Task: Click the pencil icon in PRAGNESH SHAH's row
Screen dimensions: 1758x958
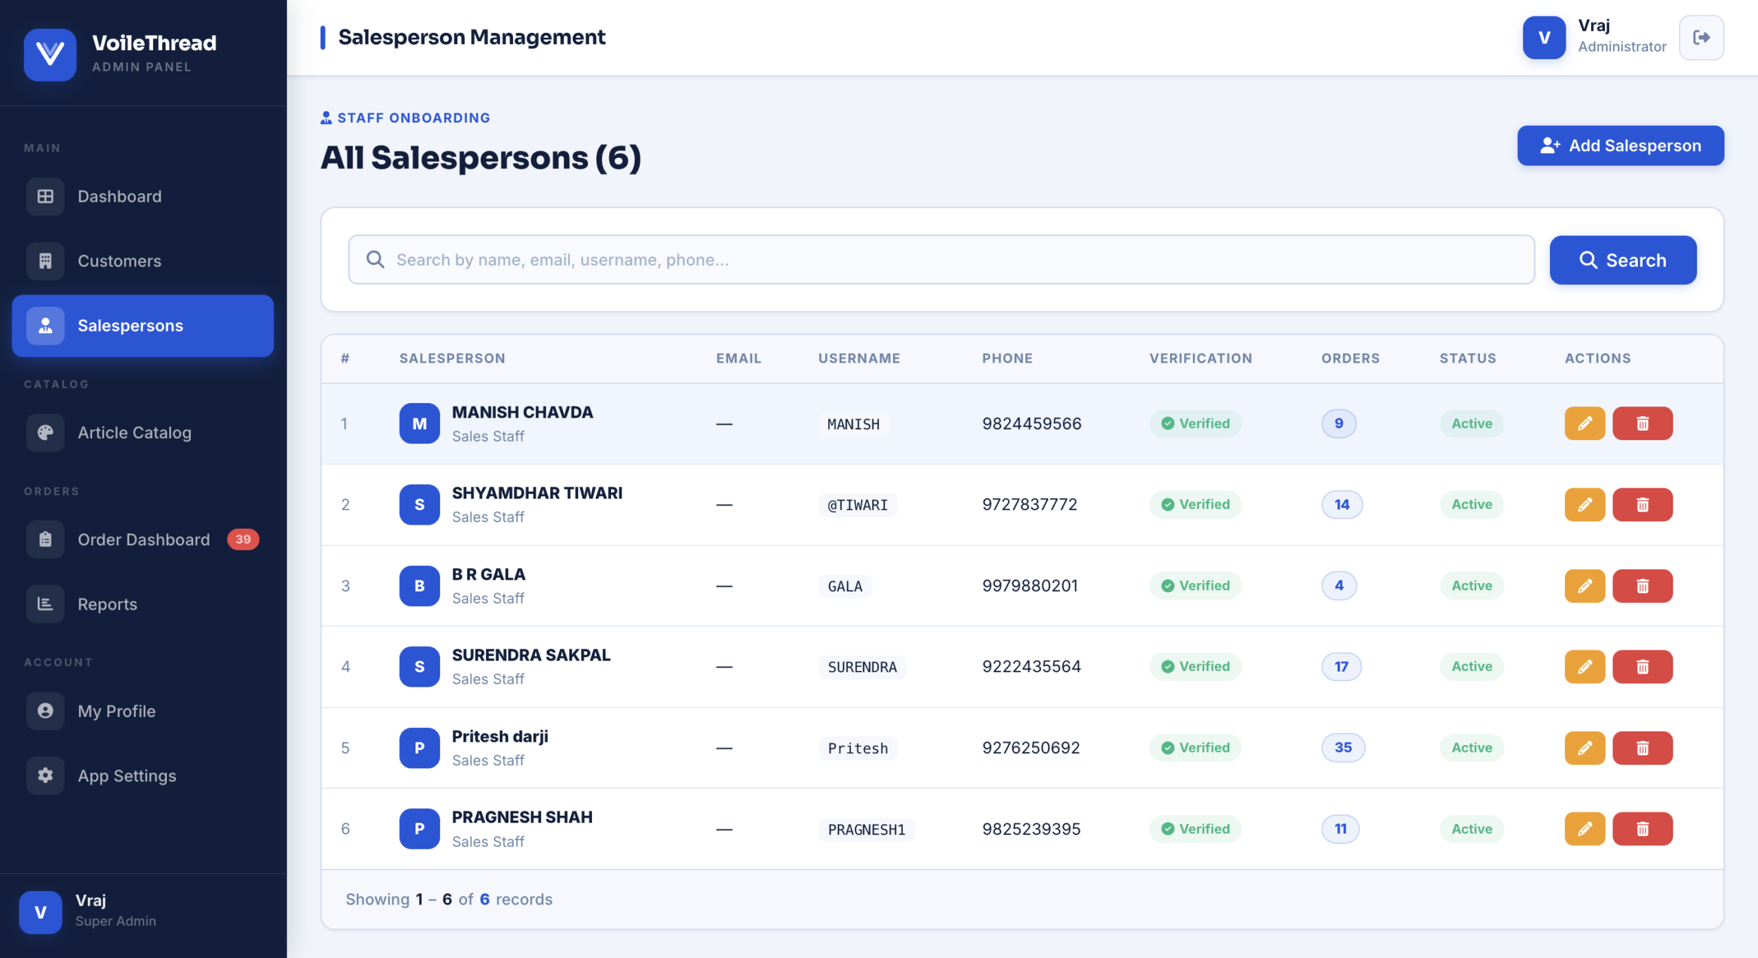Action: 1584,829
